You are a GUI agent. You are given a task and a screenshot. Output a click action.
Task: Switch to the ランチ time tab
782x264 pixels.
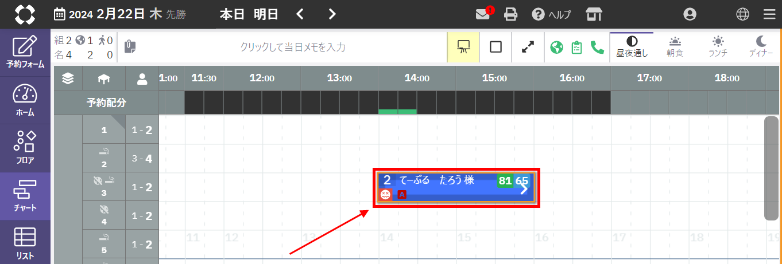[718, 47]
